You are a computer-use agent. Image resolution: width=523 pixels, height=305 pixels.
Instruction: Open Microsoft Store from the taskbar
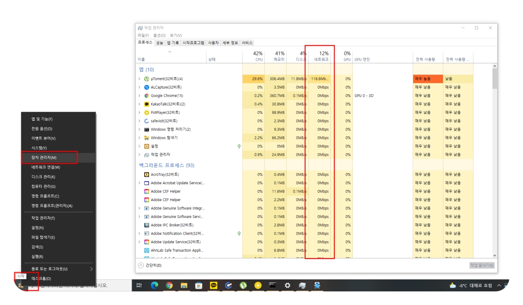pyautogui.click(x=199, y=285)
